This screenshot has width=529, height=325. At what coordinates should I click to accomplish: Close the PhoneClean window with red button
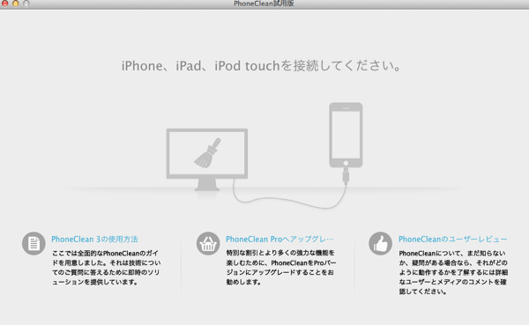tap(4, 3)
